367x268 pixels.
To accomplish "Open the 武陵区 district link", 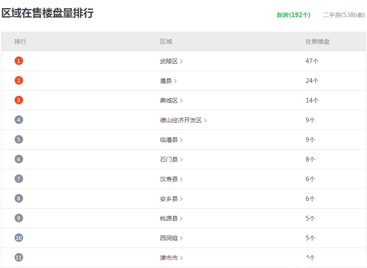I will (169, 61).
